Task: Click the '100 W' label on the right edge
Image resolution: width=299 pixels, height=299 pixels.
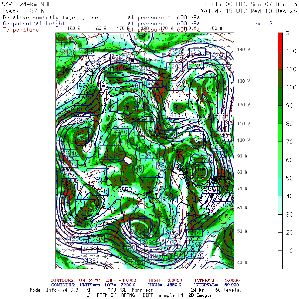Action: pyautogui.click(x=243, y=140)
